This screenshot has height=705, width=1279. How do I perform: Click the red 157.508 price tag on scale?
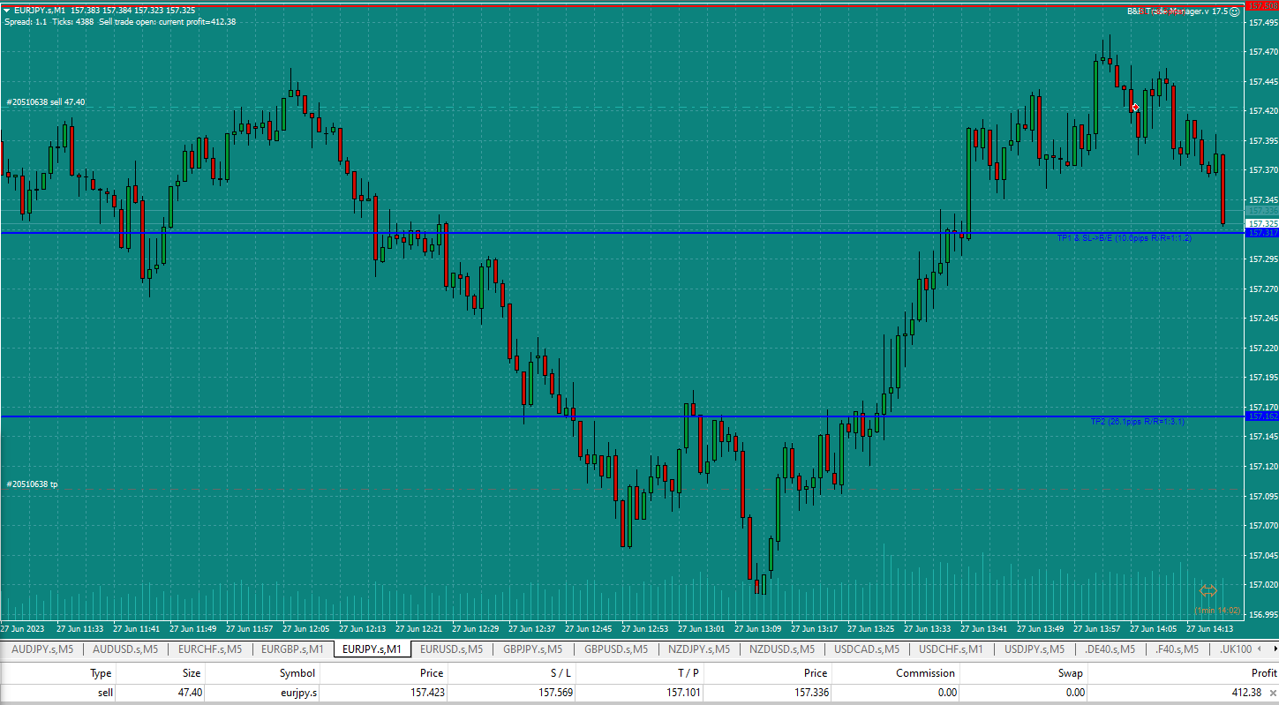tap(1261, 6)
